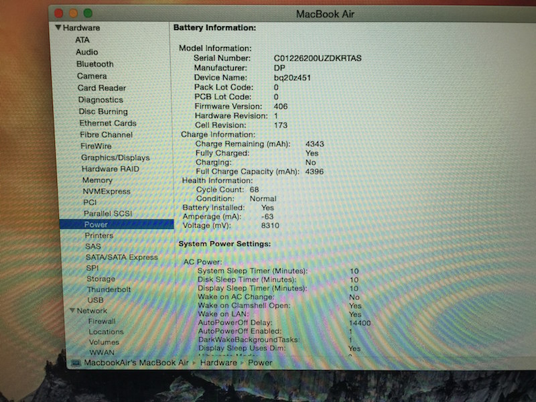536x402 pixels.
Task: Open the FireWire entry
Action: click(96, 146)
